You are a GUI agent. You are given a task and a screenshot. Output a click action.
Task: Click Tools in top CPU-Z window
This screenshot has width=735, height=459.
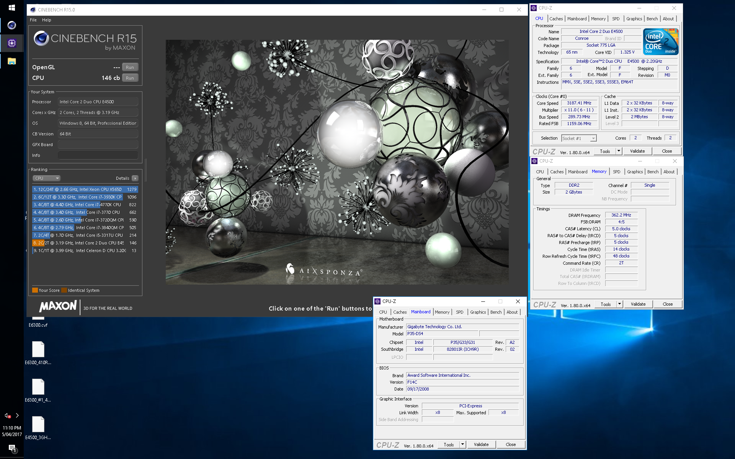605,151
